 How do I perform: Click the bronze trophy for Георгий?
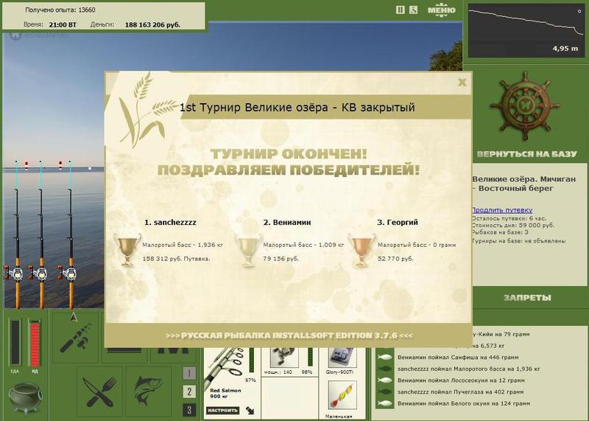[361, 250]
